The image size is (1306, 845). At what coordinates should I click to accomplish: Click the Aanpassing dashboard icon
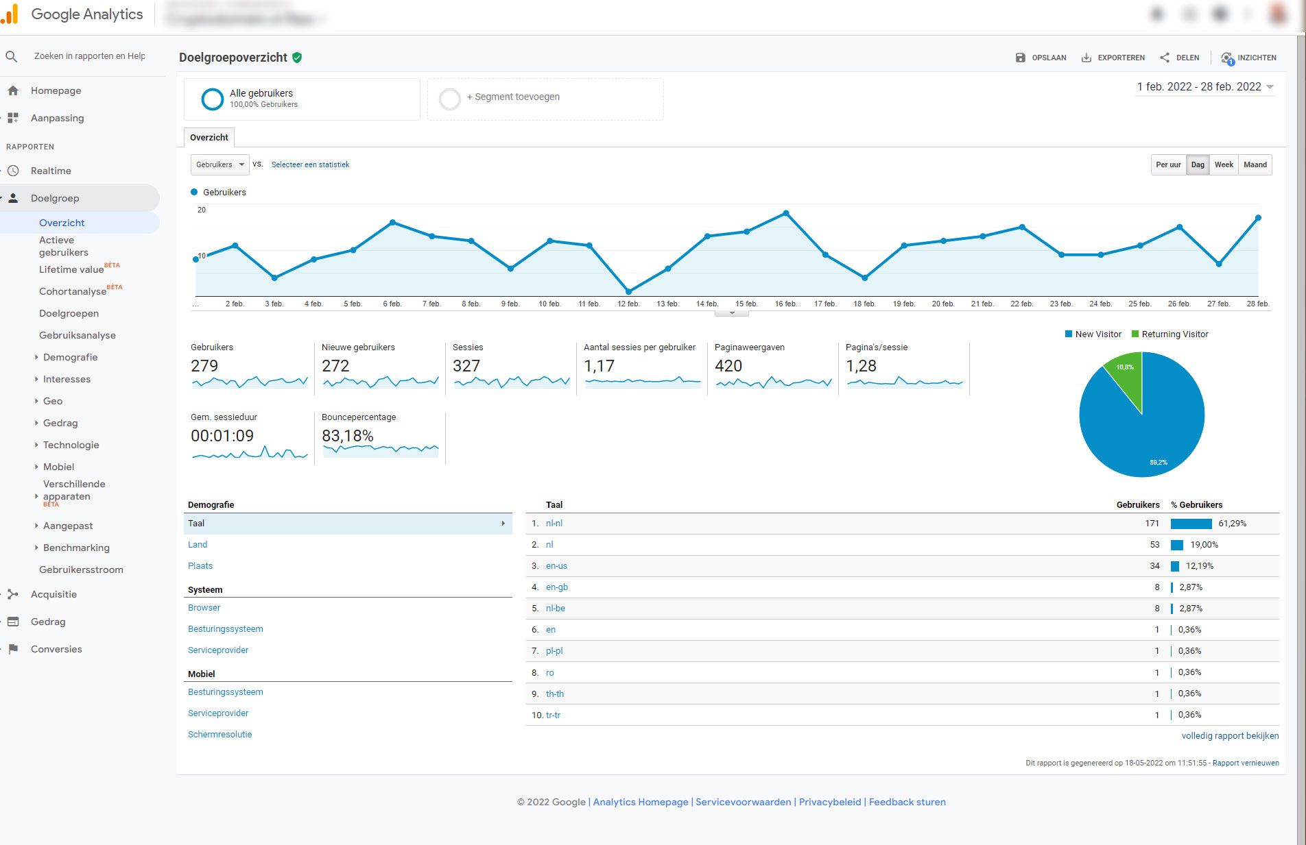point(13,118)
